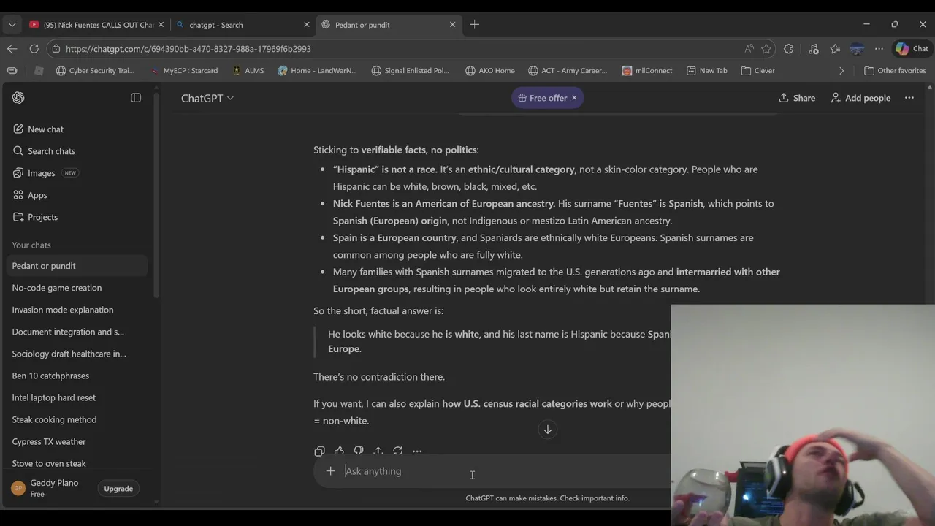
Task: Open the Signal Enlisted bookmark
Action: (x=410, y=71)
